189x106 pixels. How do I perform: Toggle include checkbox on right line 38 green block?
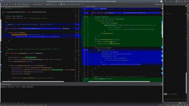(87, 17)
